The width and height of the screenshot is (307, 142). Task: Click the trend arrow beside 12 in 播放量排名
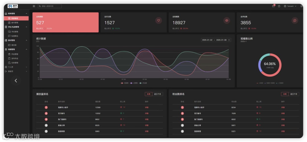point(121,107)
